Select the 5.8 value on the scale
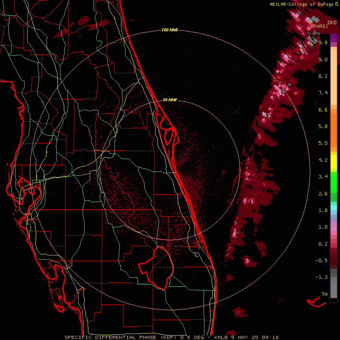The width and height of the screenshot is (340, 340). point(323,127)
